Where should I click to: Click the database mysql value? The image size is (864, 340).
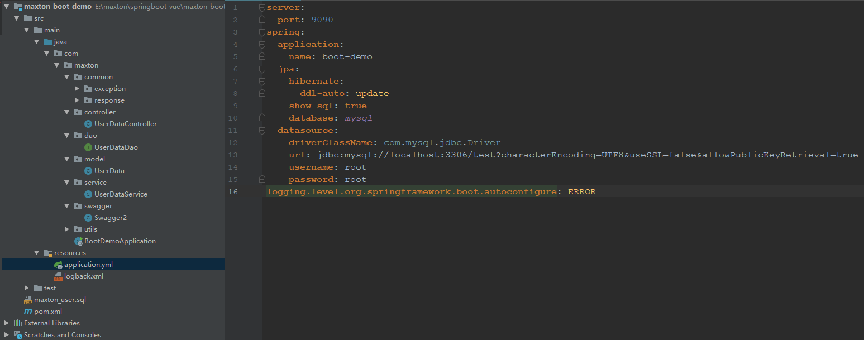coord(359,118)
